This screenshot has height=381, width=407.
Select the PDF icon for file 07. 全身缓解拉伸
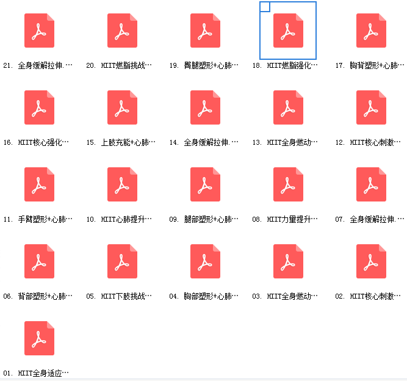click(x=371, y=184)
